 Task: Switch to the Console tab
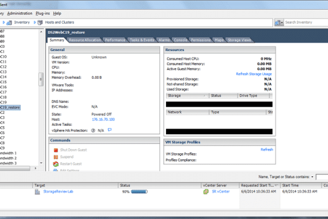(x=181, y=40)
